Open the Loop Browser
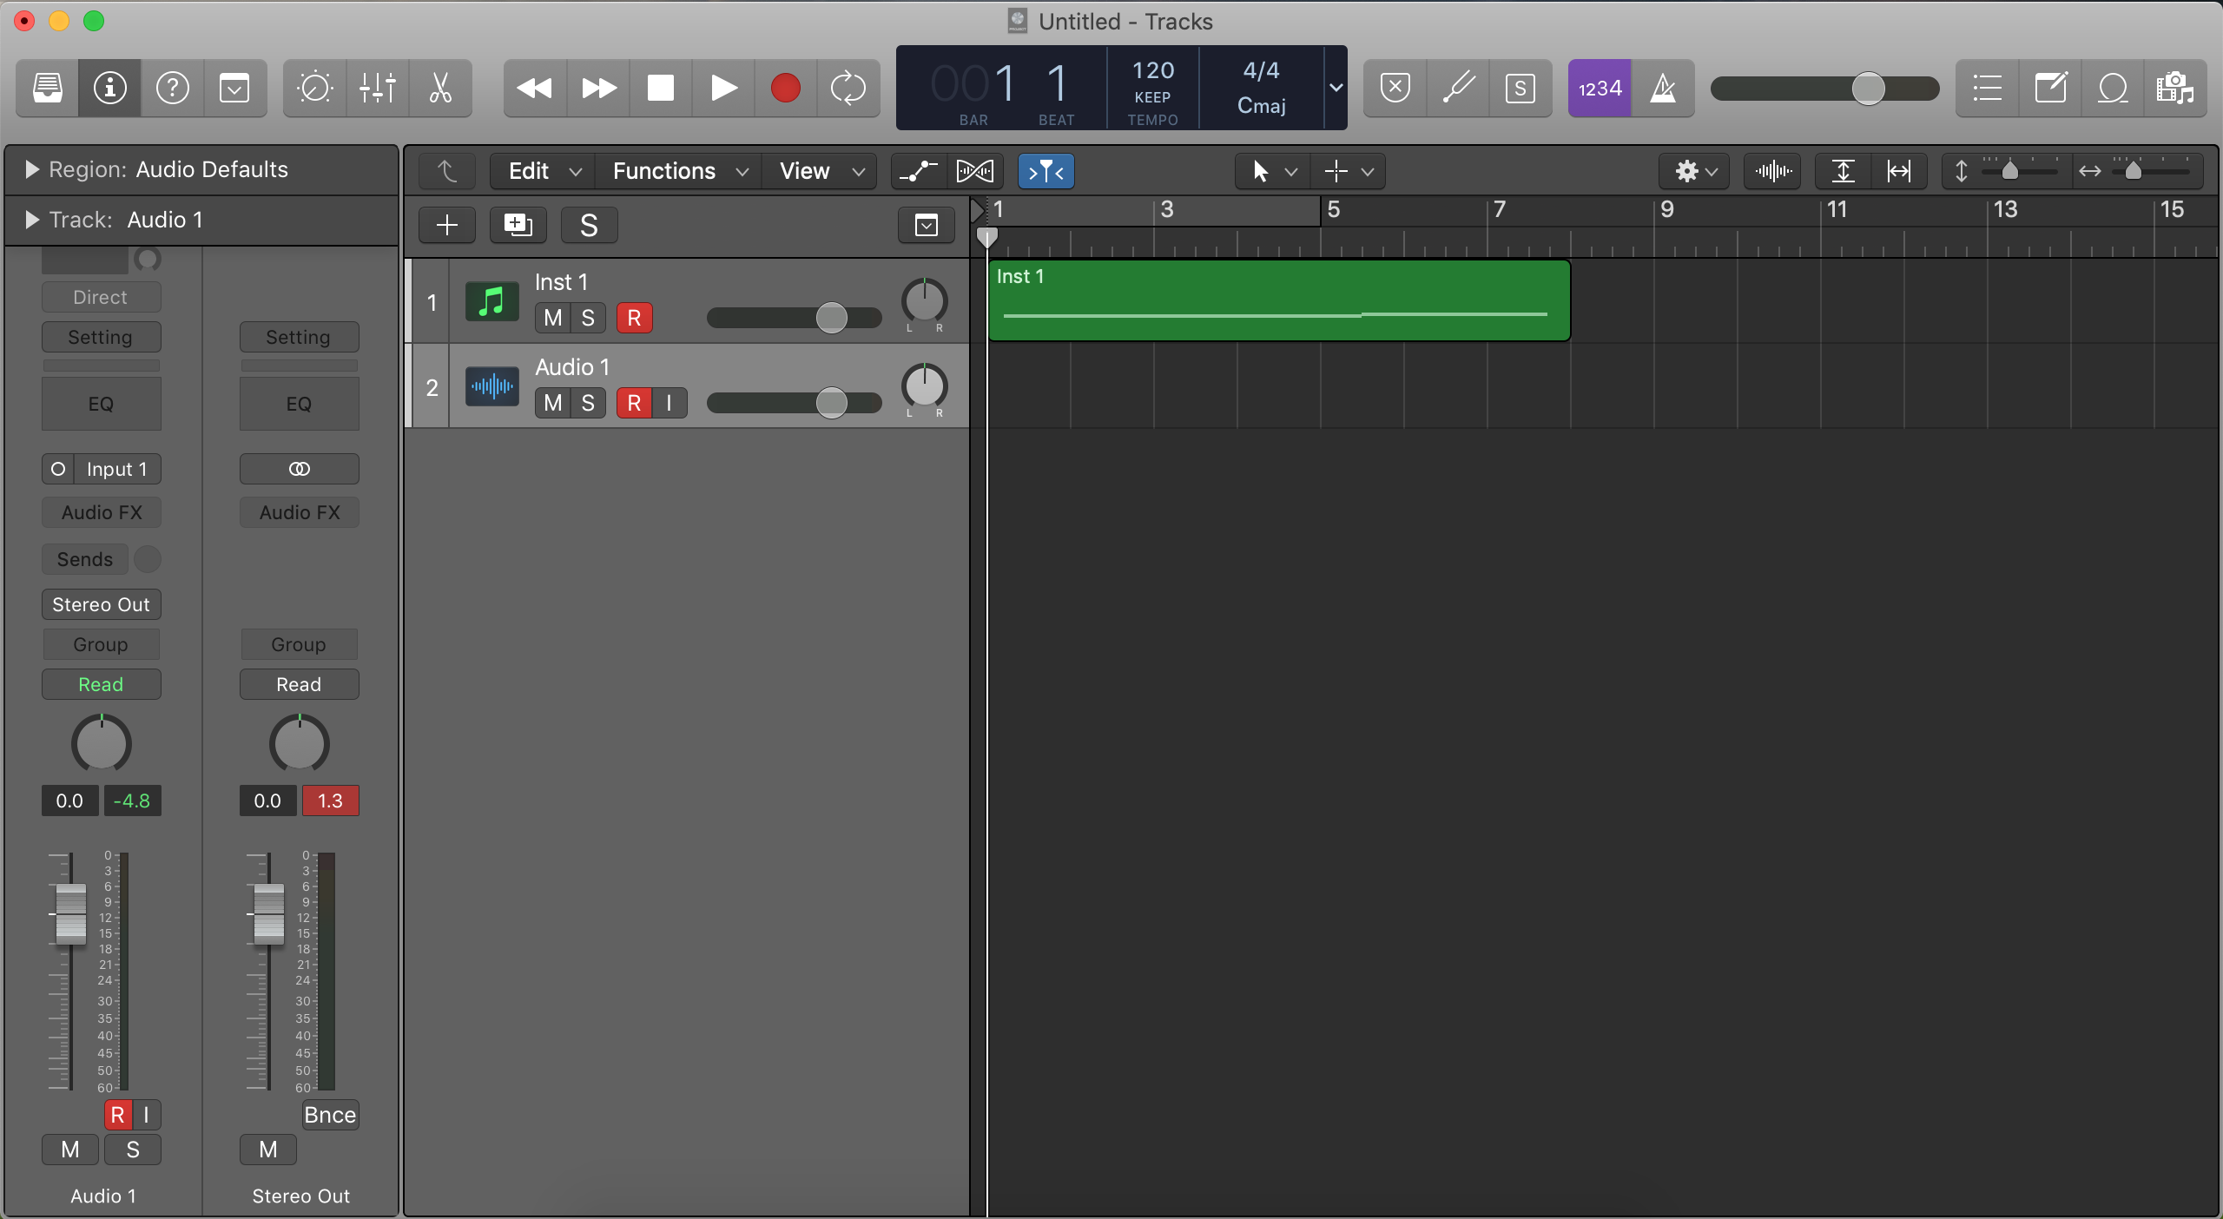Viewport: 2223px width, 1219px height. point(2113,88)
